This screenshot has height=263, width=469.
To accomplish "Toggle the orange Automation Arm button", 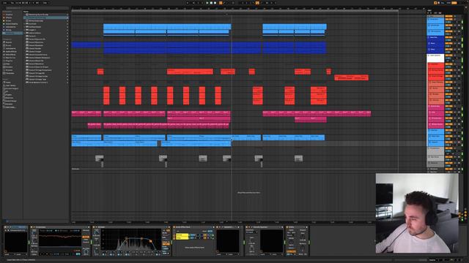I will [221, 3].
